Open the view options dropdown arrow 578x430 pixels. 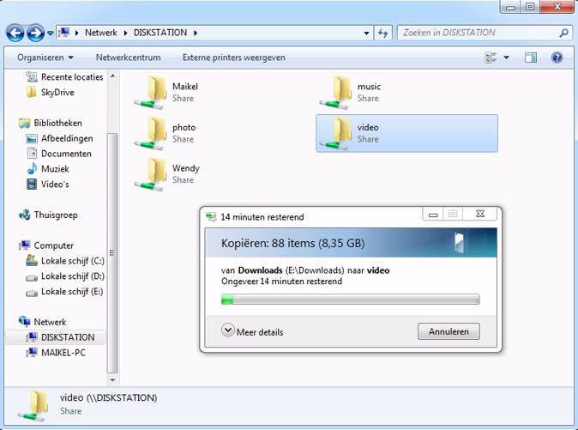[x=507, y=58]
